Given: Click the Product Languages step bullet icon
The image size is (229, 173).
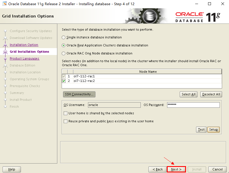Looking at the screenshot, I should point(5,58).
